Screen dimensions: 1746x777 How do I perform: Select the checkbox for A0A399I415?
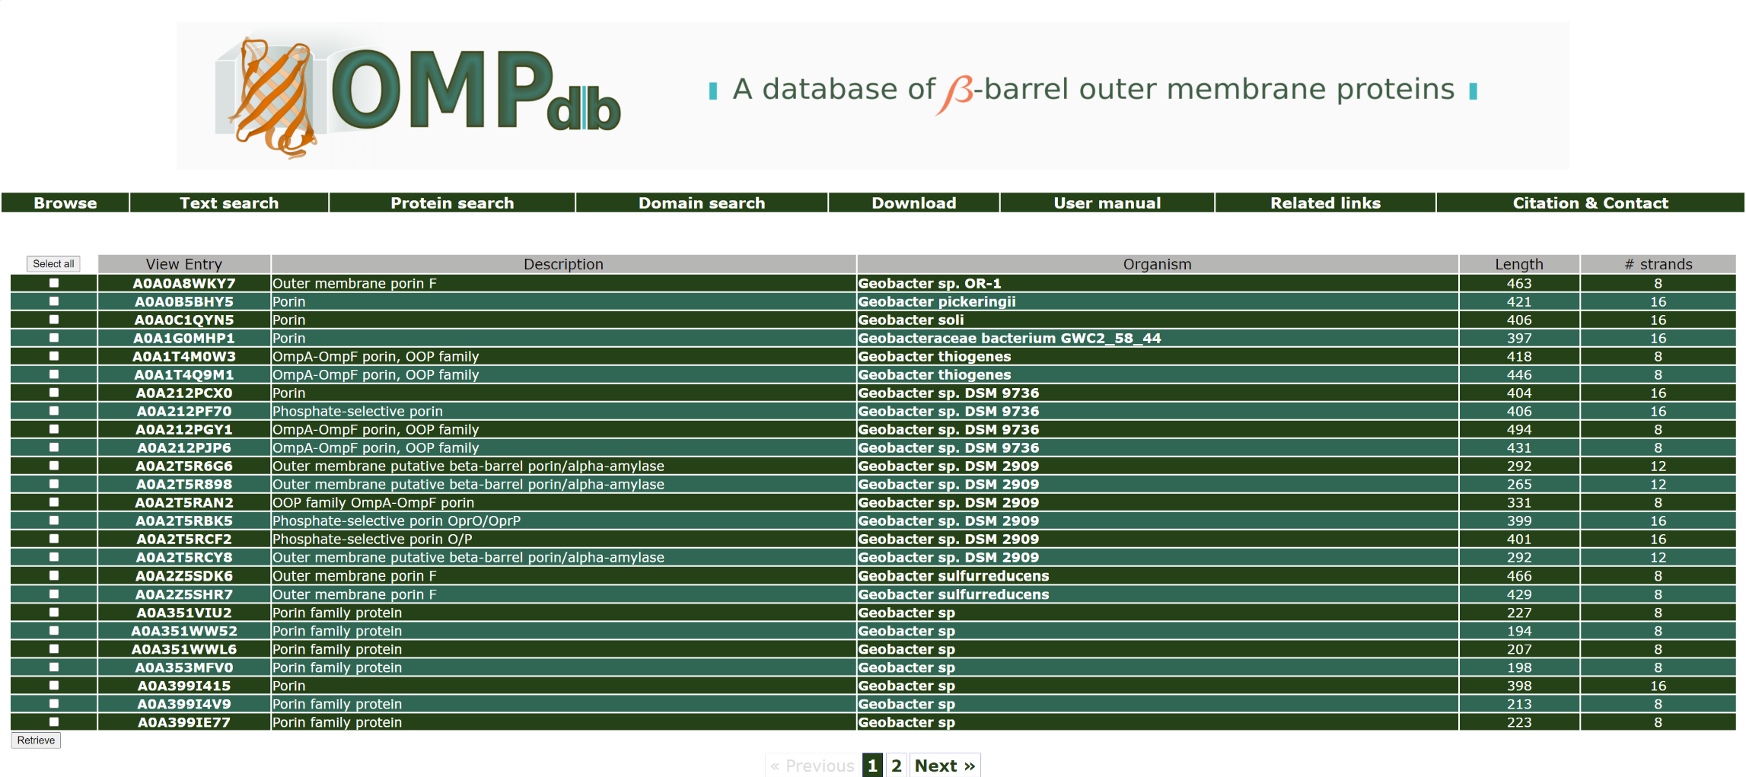pyautogui.click(x=54, y=686)
